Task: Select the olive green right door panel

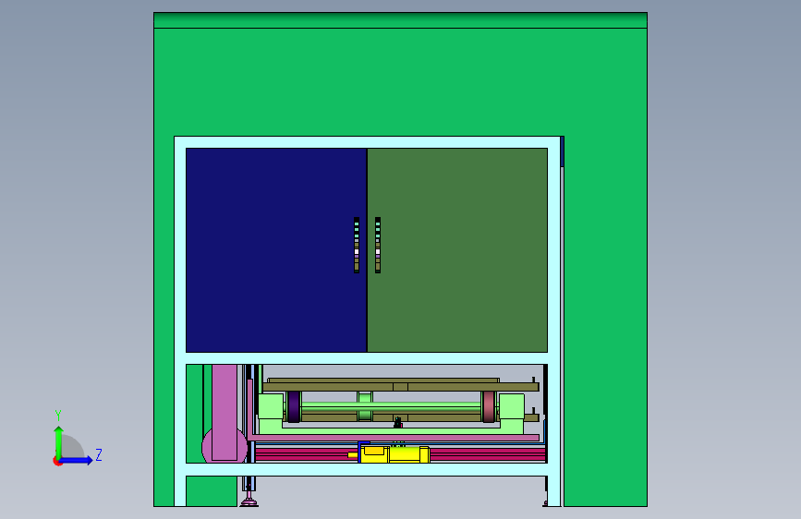Action: coord(457,250)
